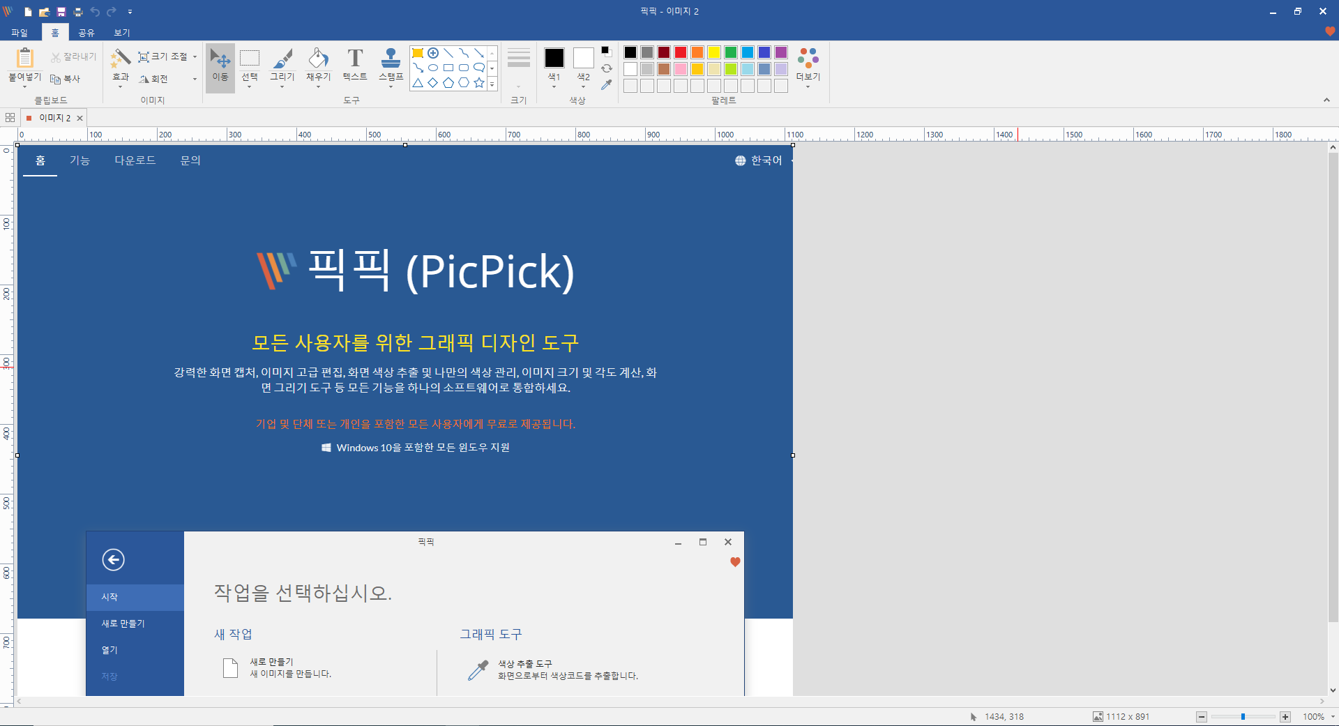Collapse the ribbon with the chevron arrow
This screenshot has width=1339, height=726.
point(1326,100)
